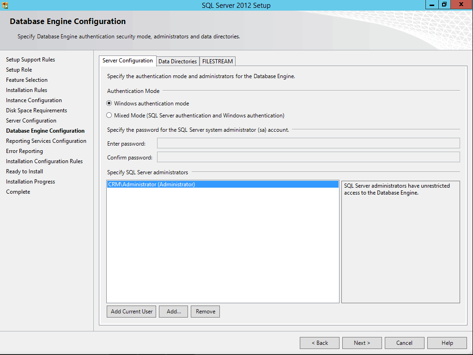Click the SQL Server setup title bar icon
The height and width of the screenshot is (355, 473).
[x=5, y=5]
